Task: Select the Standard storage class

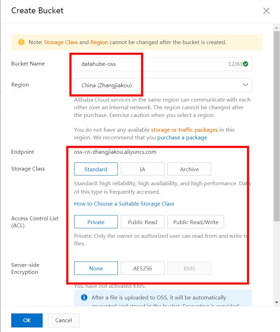Action: pos(96,169)
